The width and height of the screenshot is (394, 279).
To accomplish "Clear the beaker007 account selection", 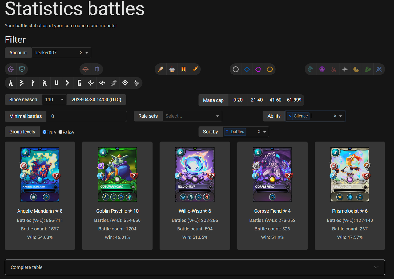I will (x=81, y=53).
